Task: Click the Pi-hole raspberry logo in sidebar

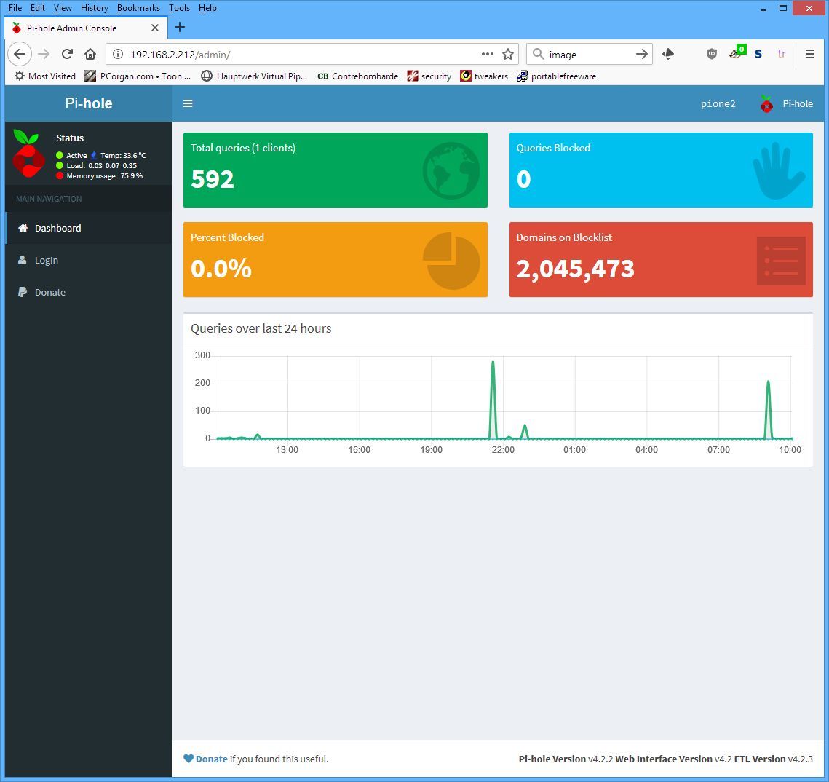Action: pos(28,154)
